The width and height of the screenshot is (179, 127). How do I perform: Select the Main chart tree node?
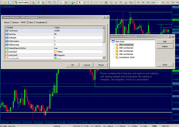tap(120, 41)
